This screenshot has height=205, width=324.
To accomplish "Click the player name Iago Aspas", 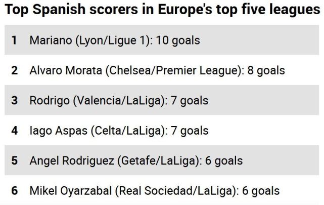I will coord(59,131).
